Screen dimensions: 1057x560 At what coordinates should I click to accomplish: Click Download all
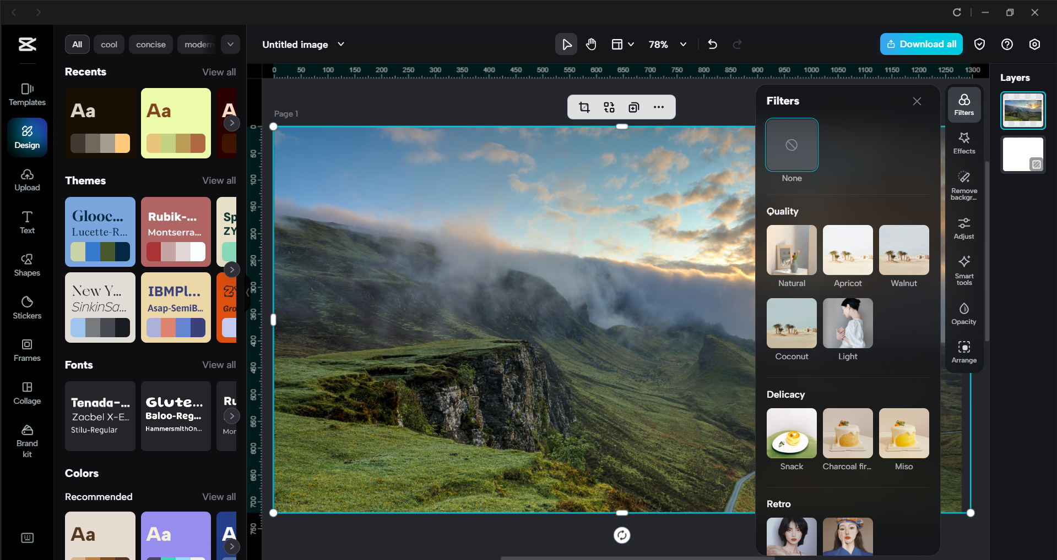click(920, 44)
